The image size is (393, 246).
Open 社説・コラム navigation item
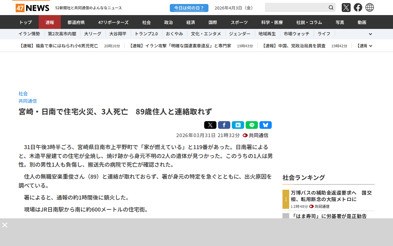pyautogui.click(x=309, y=22)
